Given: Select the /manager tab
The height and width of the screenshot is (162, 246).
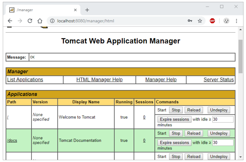Looking at the screenshot, I should click(x=43, y=10).
